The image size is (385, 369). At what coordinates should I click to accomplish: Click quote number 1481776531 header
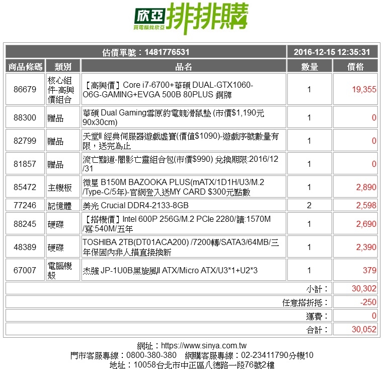coord(146,52)
